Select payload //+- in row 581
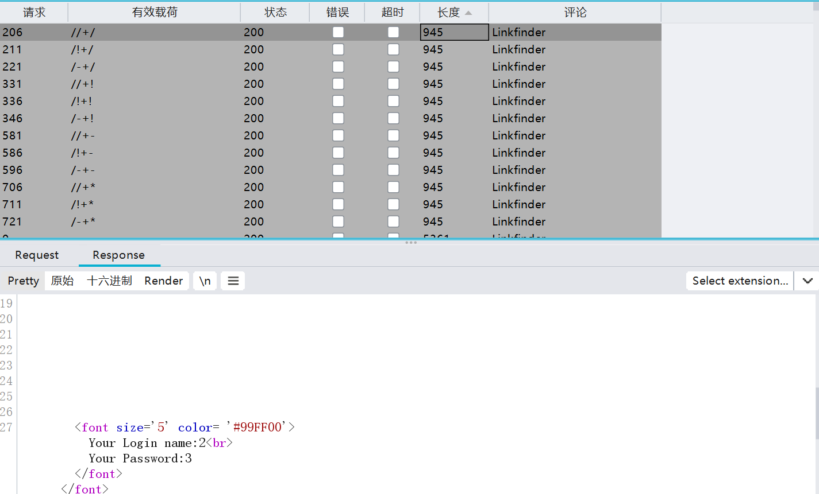Image resolution: width=819 pixels, height=494 pixels. (83, 135)
